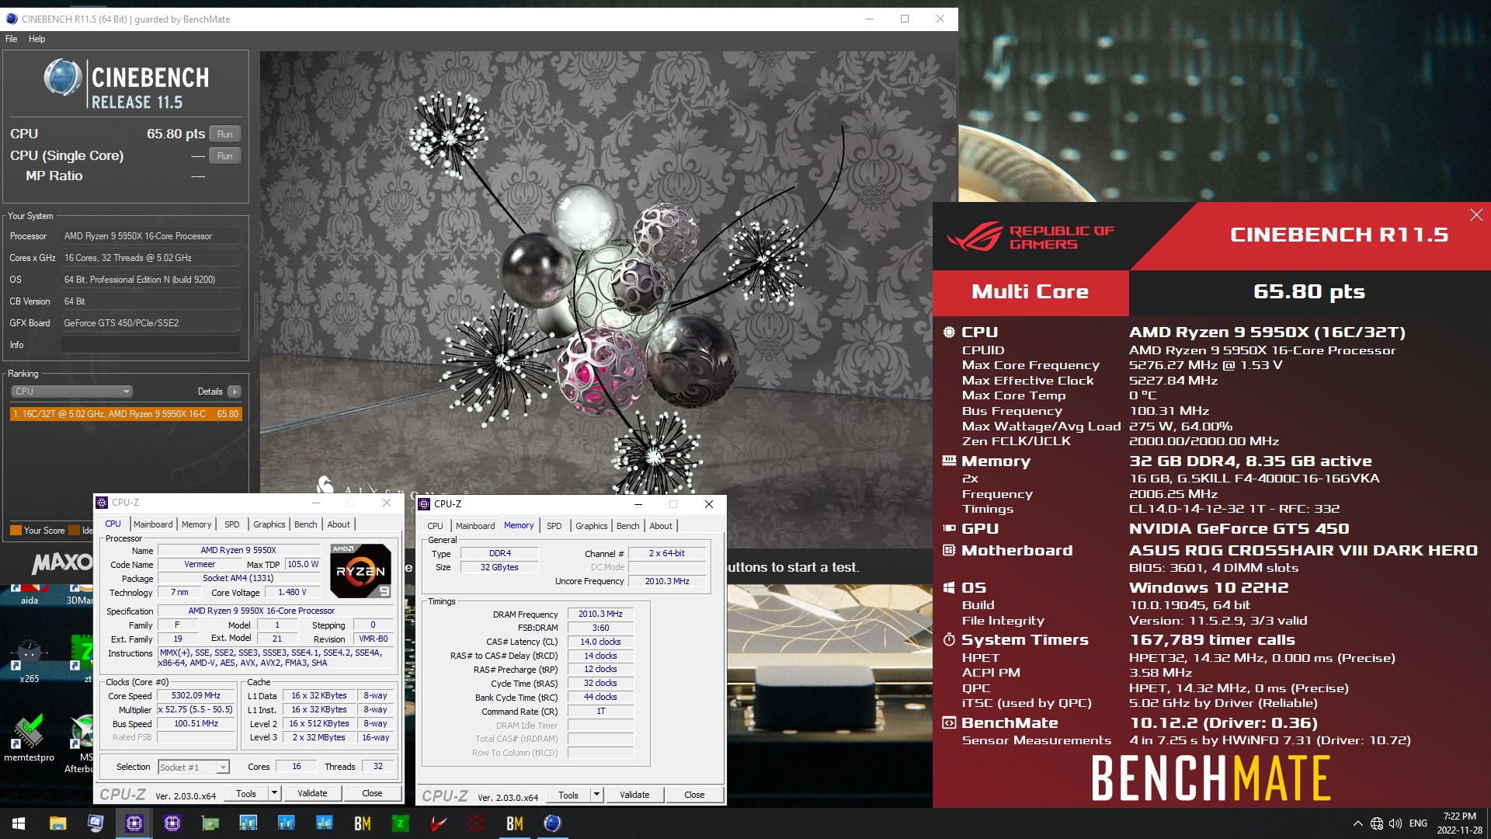Toggle the Your Score legend box

tap(16, 531)
